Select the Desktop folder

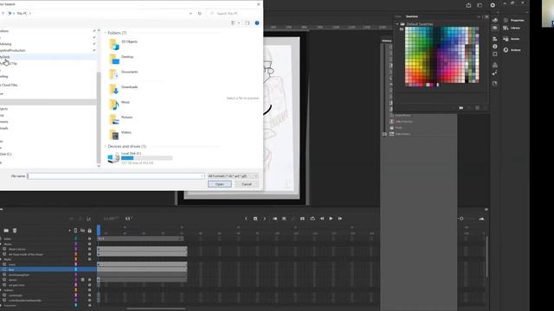pos(121,59)
